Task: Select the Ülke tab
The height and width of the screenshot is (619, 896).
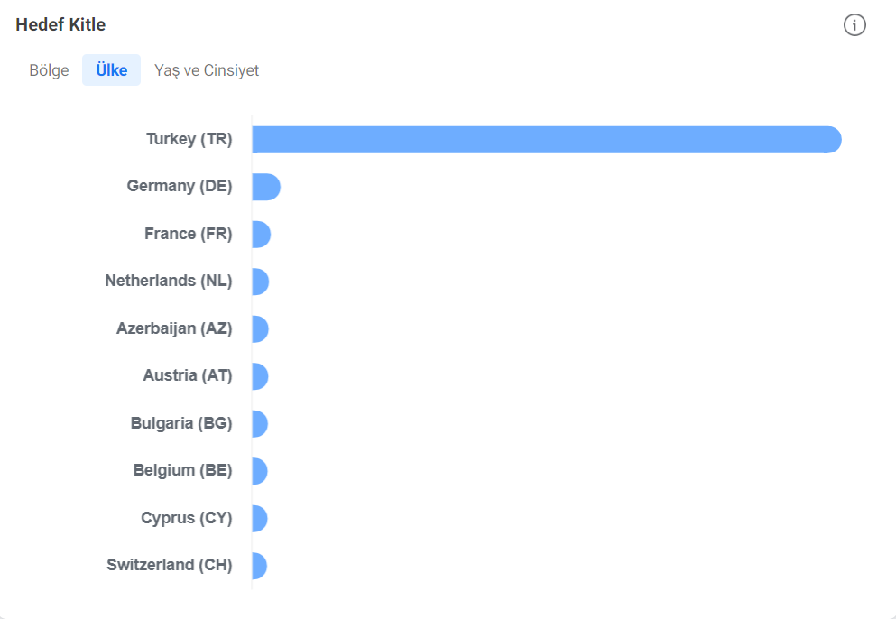Action: [x=111, y=70]
